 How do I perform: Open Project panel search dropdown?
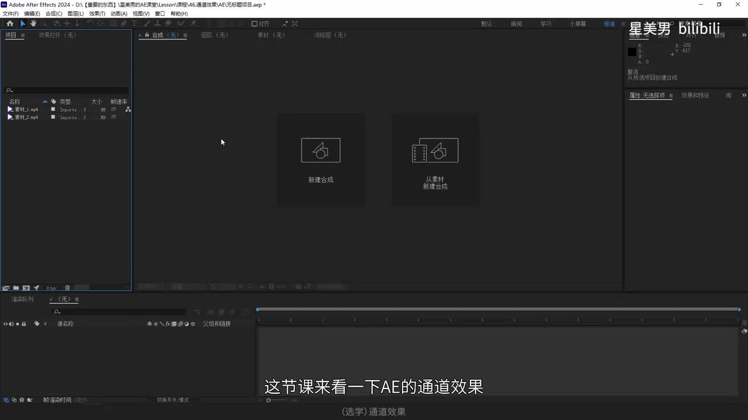9,90
